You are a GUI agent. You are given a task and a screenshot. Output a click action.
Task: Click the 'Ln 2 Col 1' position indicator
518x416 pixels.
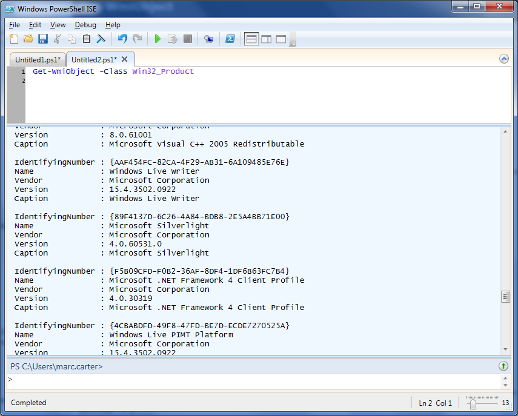click(x=435, y=403)
